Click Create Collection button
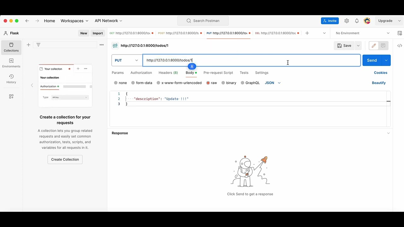Image resolution: width=404 pixels, height=227 pixels. click(x=65, y=159)
